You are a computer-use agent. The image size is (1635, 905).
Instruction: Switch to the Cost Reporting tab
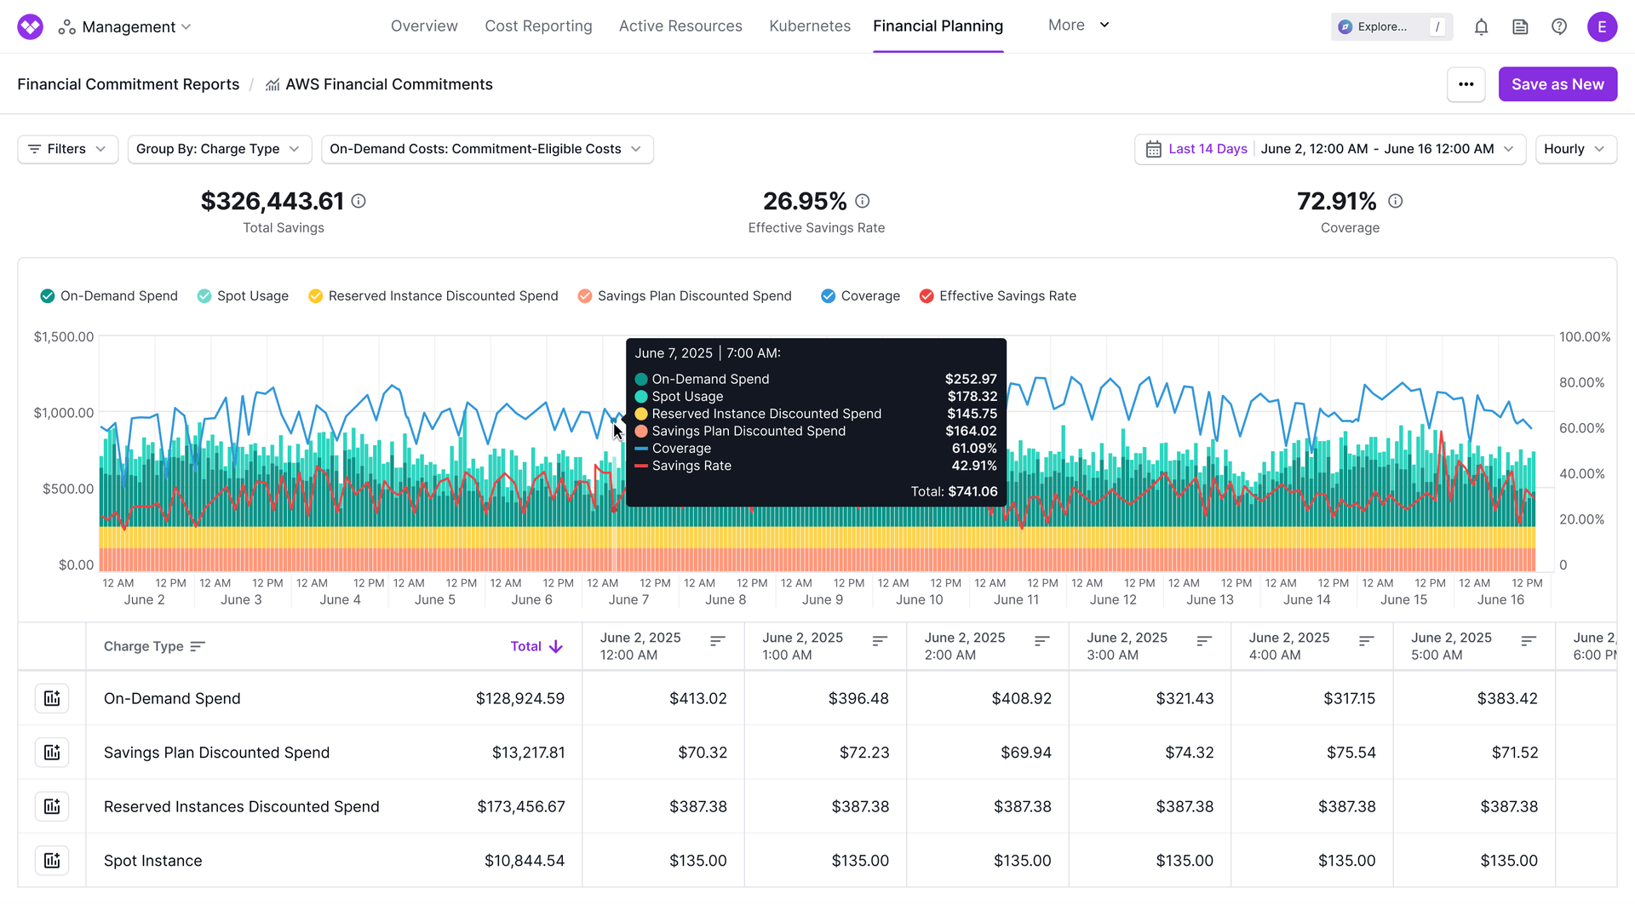538,26
